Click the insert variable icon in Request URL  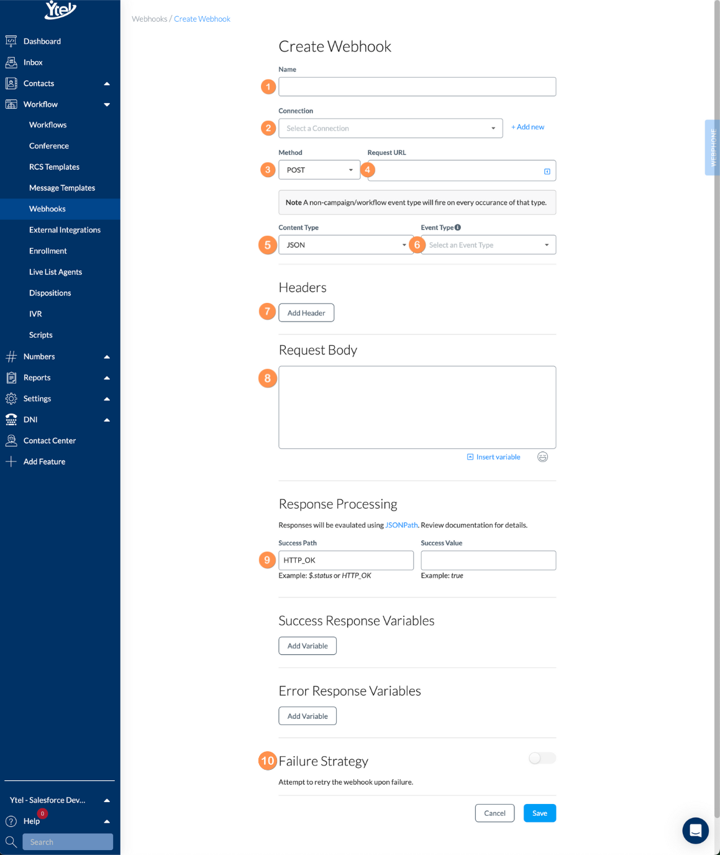547,172
